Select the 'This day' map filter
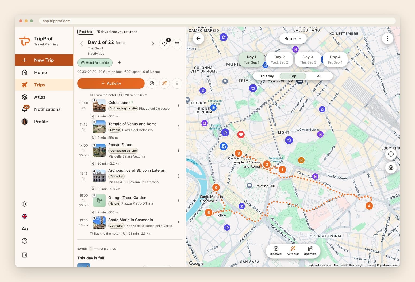415x282 pixels. pos(267,76)
